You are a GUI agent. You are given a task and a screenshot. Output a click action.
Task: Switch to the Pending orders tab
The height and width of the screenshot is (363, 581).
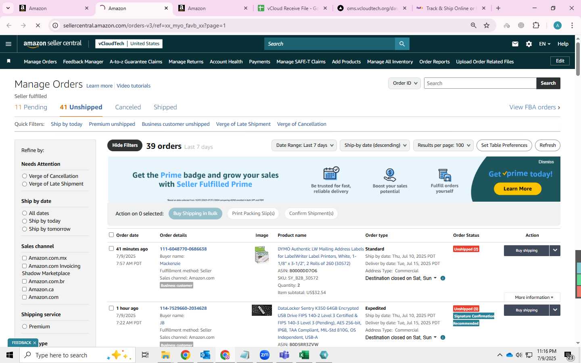click(31, 107)
